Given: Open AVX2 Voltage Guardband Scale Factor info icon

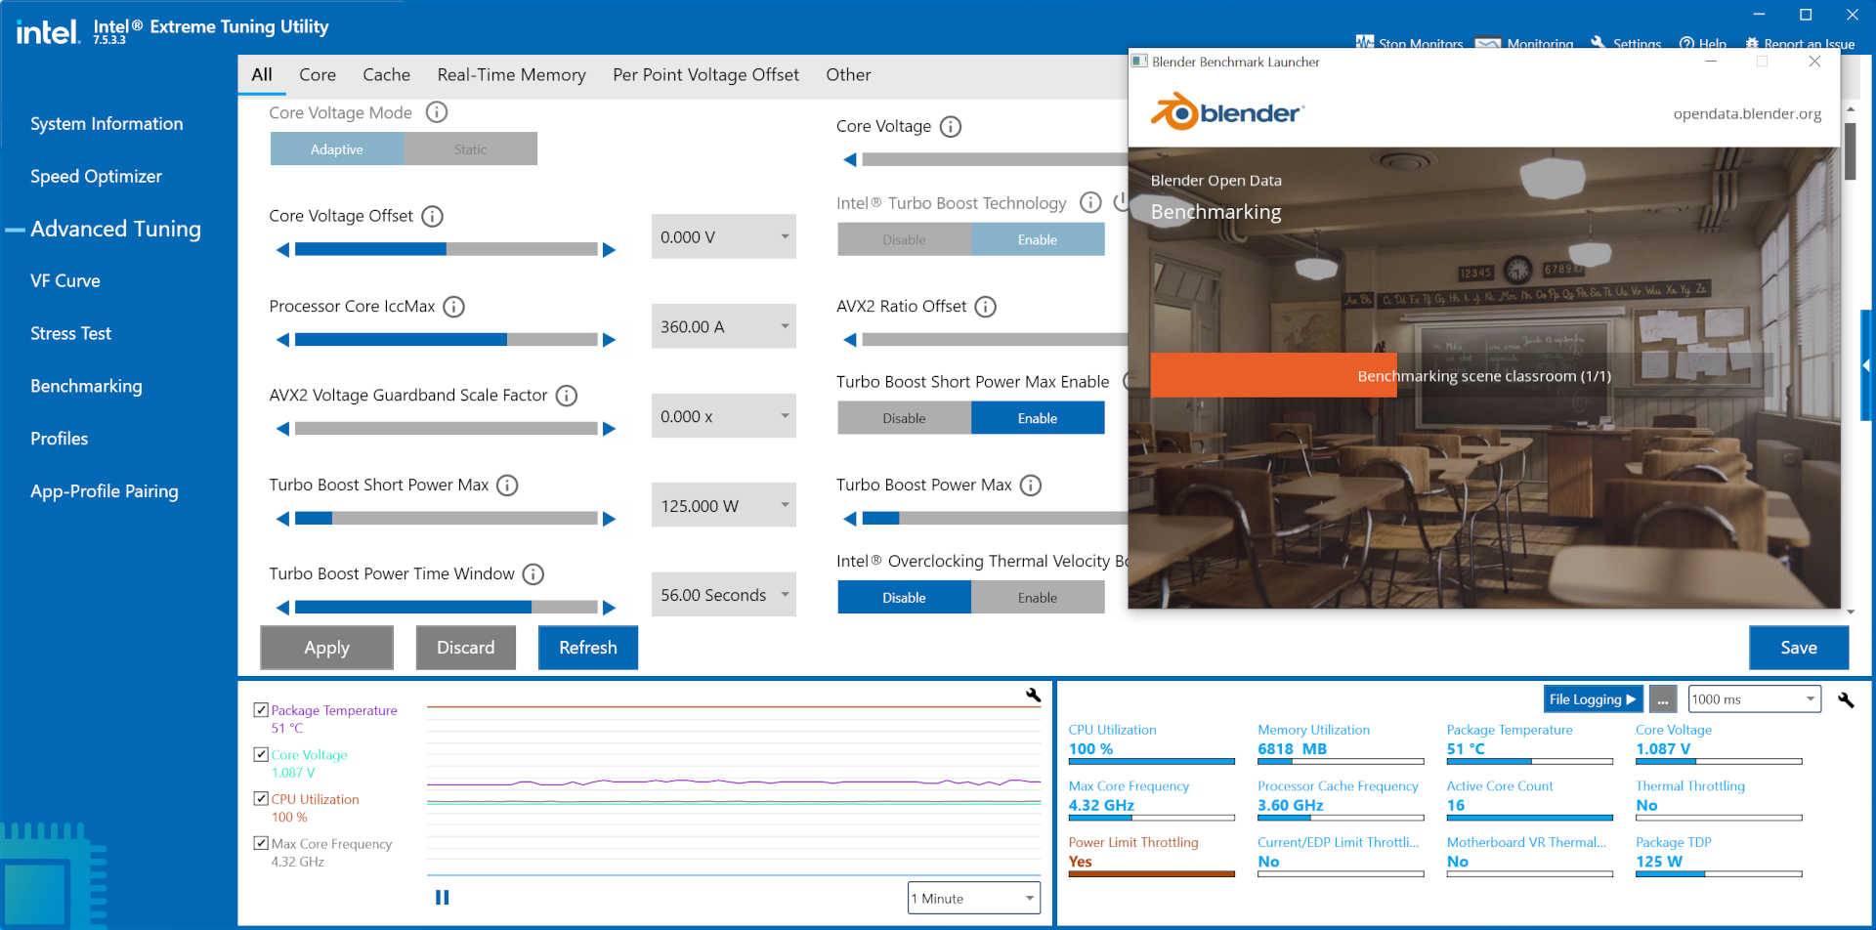Looking at the screenshot, I should pos(566,396).
